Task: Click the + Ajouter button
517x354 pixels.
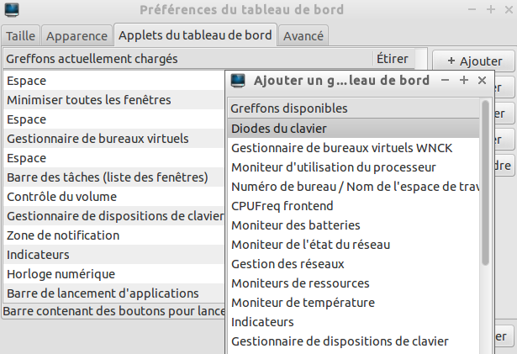Action: [x=473, y=61]
